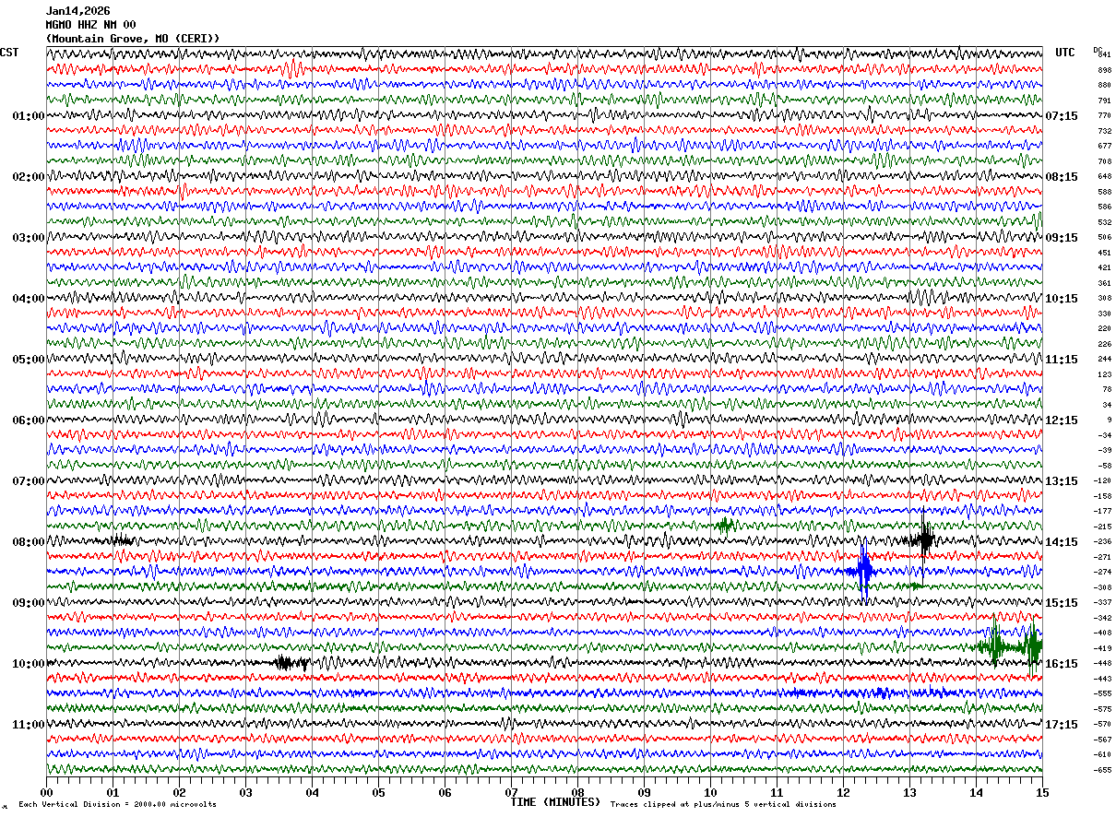Image resolution: width=1116 pixels, height=817 pixels.
Task: Select the 09:00 CST row label
Action: pyautogui.click(x=28, y=603)
